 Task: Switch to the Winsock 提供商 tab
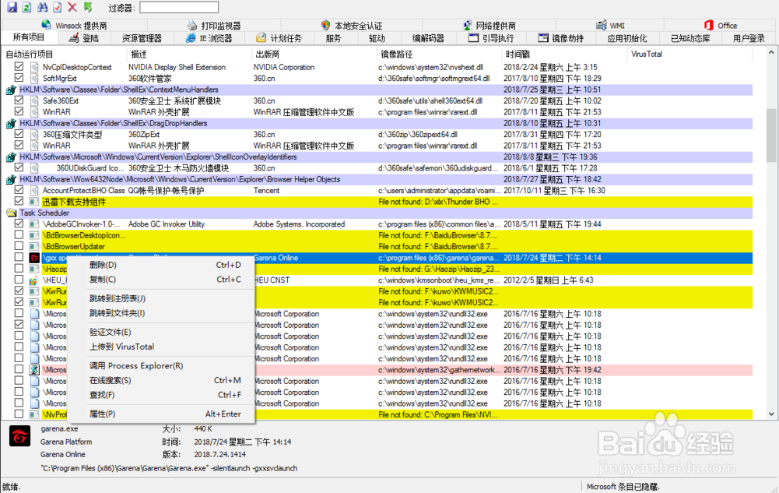tap(75, 26)
